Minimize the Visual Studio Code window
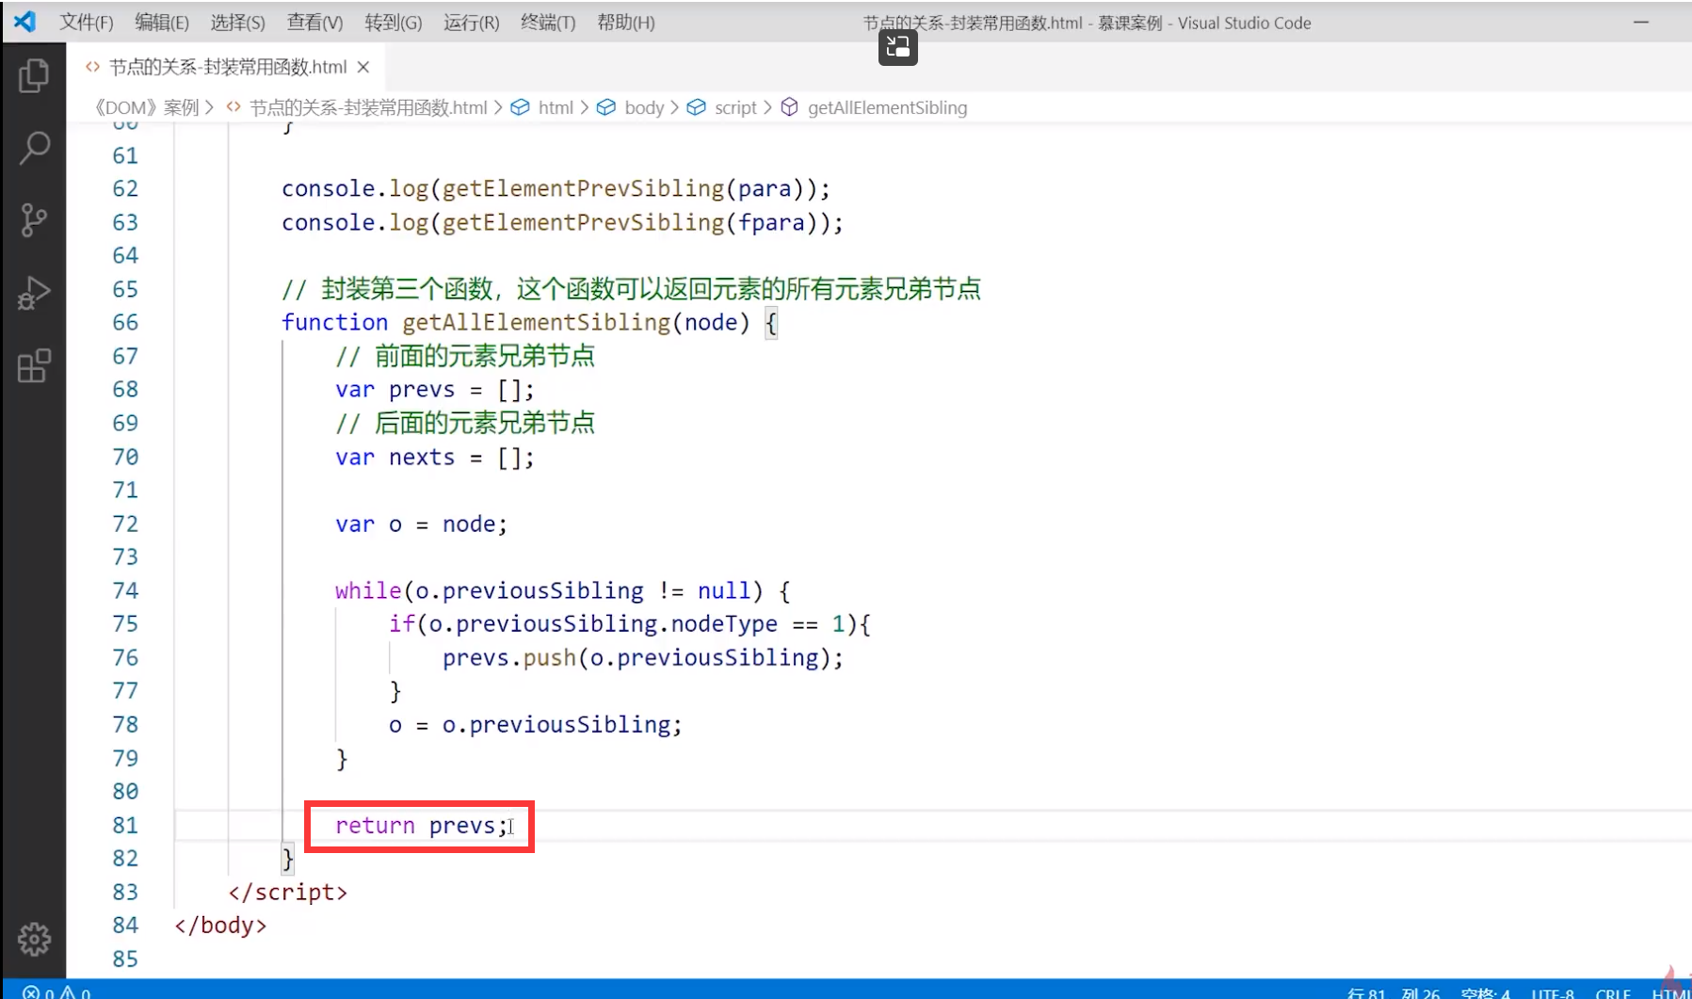Image resolution: width=1692 pixels, height=999 pixels. (x=1641, y=22)
